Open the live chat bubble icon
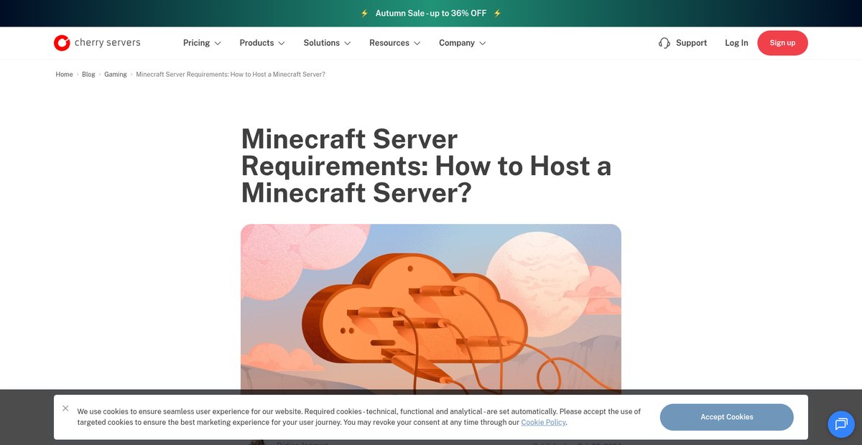The image size is (862, 445). click(x=841, y=424)
